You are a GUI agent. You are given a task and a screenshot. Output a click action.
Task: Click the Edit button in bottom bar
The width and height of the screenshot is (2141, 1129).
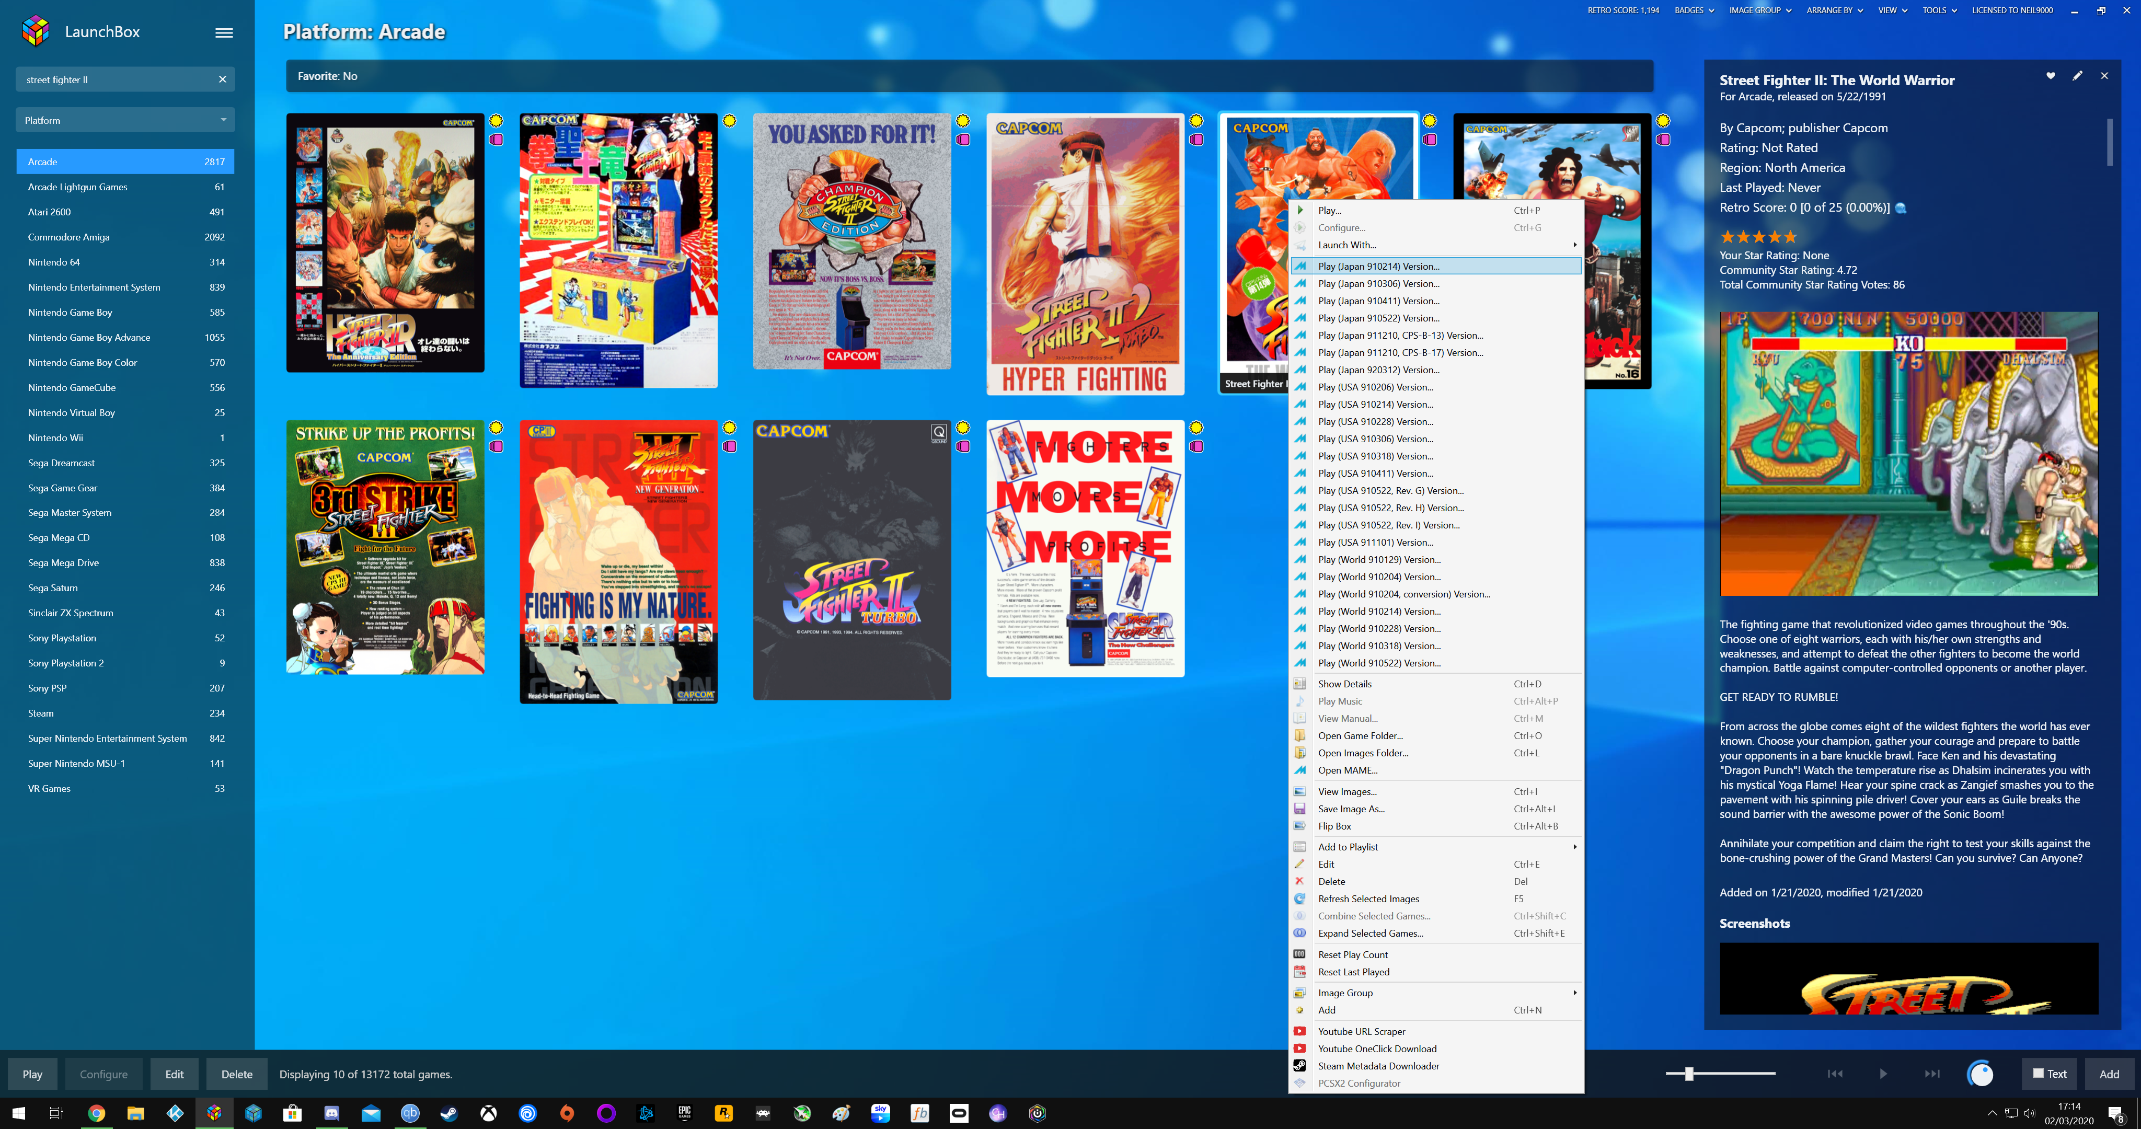pos(174,1074)
